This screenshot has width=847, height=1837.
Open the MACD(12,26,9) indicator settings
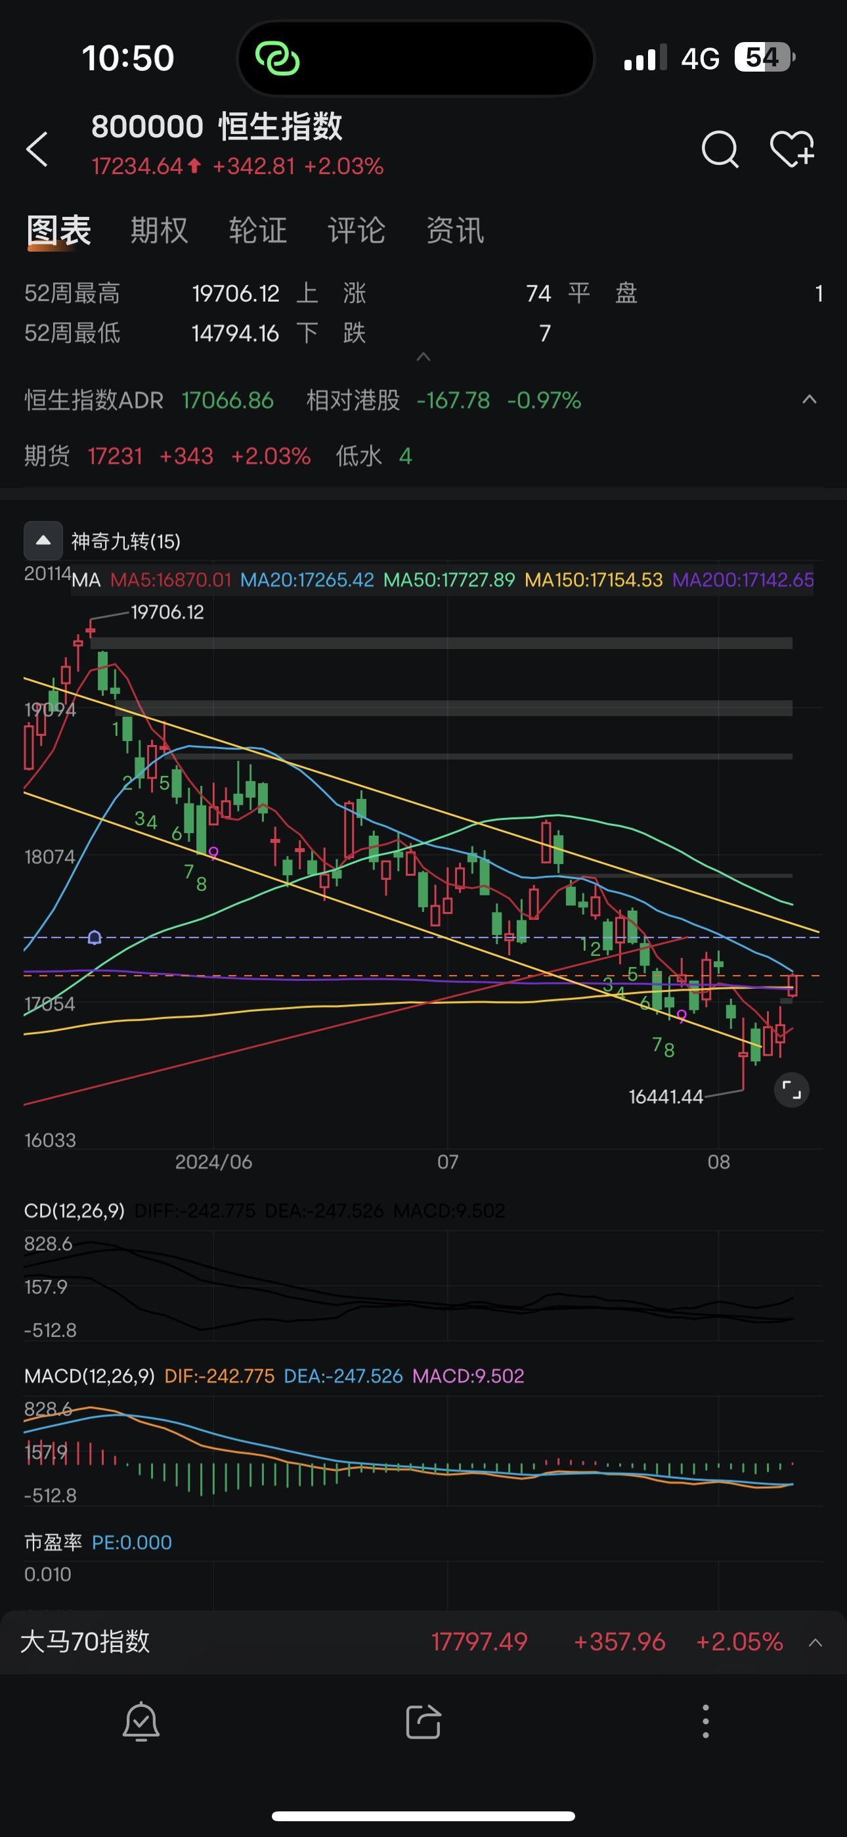tap(89, 1376)
